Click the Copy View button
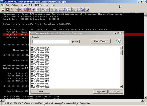The image size is (147, 106). [101, 92]
